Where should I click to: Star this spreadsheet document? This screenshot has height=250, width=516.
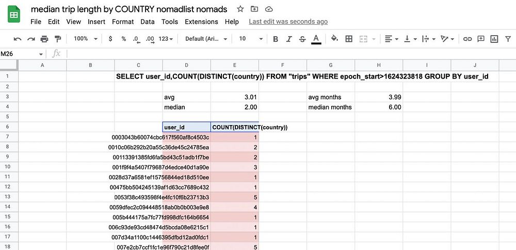pos(240,9)
